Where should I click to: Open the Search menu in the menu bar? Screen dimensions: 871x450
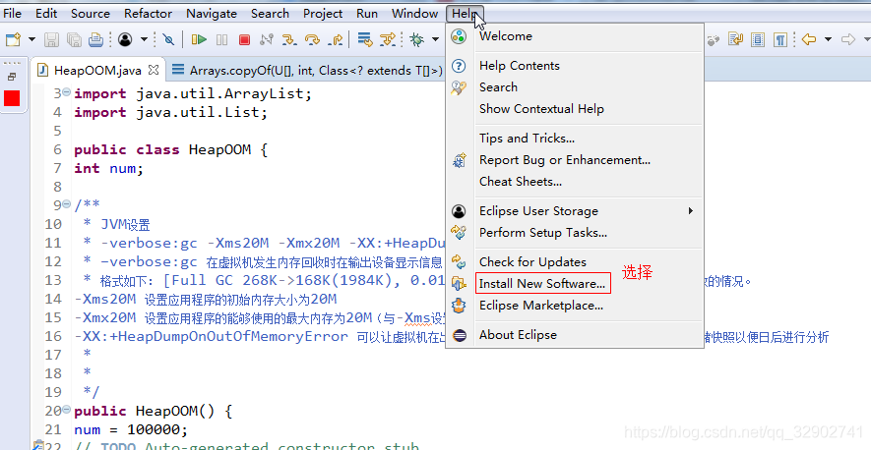point(270,14)
